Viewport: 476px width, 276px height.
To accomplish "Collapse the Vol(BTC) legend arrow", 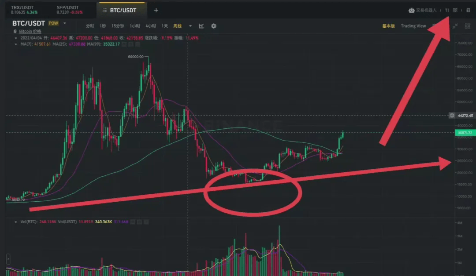I will (16, 222).
